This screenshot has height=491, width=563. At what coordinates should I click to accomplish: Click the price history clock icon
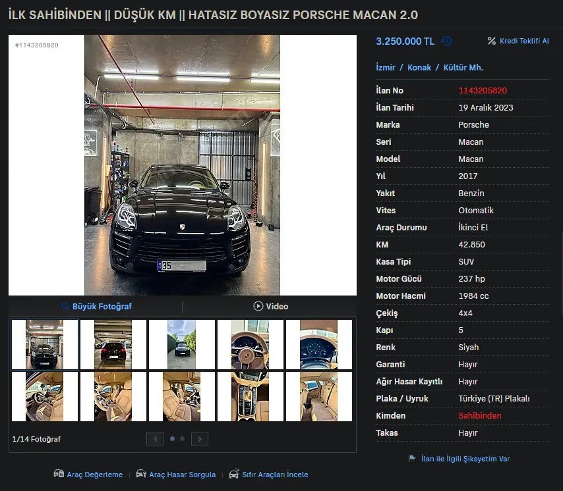point(446,41)
